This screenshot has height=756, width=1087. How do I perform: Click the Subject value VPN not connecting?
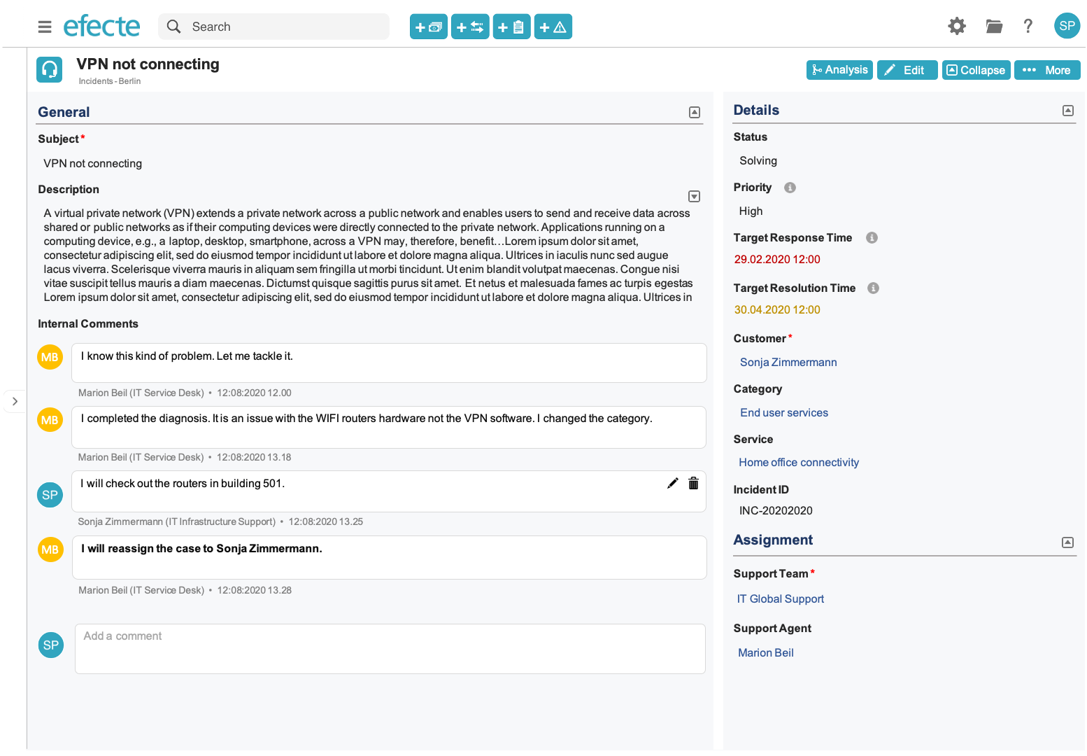93,164
